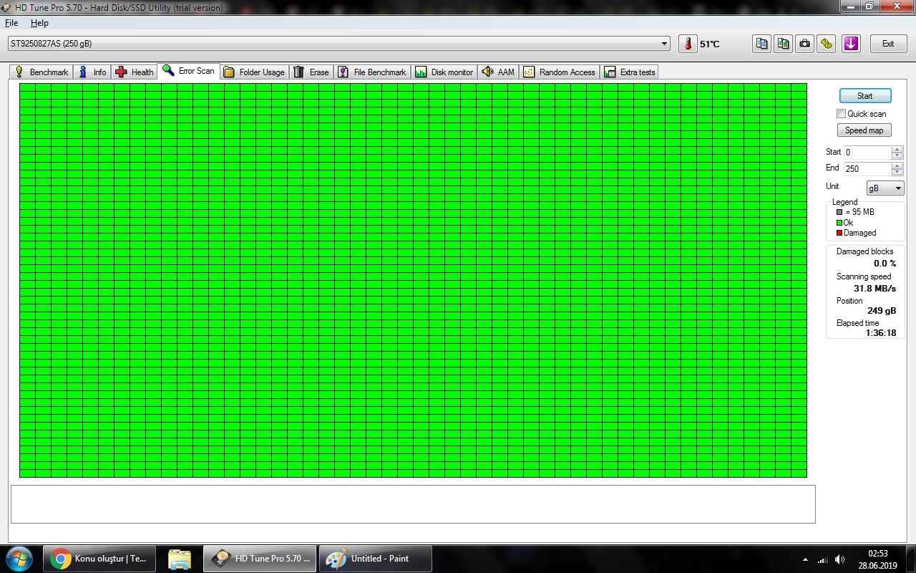Click the position value 249 gB

tap(882, 311)
